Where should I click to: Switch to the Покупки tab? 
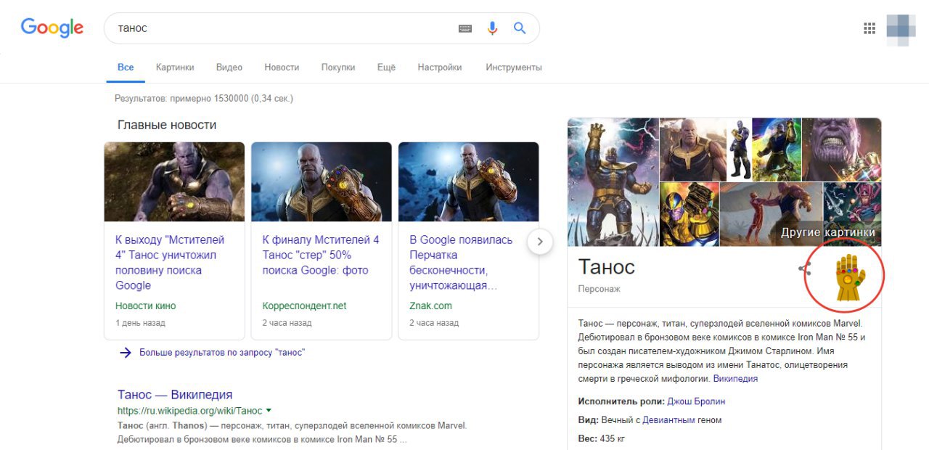pos(338,67)
